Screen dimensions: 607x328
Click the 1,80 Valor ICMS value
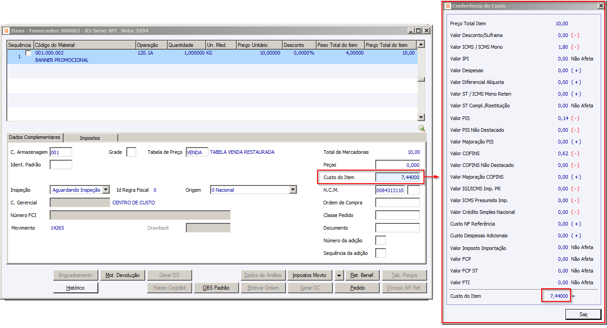[563, 47]
